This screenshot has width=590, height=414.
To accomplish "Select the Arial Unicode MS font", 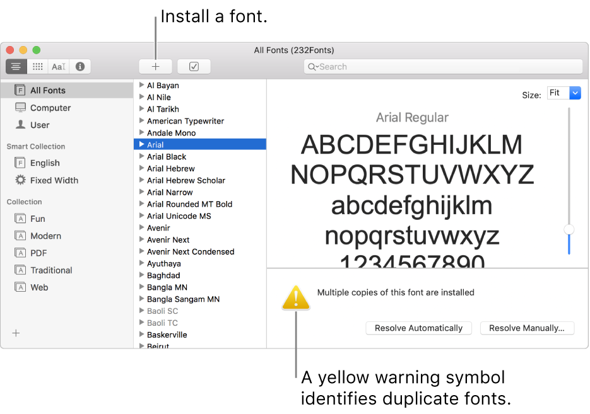I will click(x=179, y=216).
